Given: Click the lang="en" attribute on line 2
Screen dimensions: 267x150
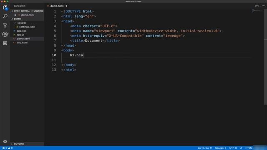Looking at the screenshot, I should 84,16.
